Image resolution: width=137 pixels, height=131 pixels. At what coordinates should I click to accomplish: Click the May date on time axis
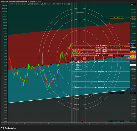[32, 124]
